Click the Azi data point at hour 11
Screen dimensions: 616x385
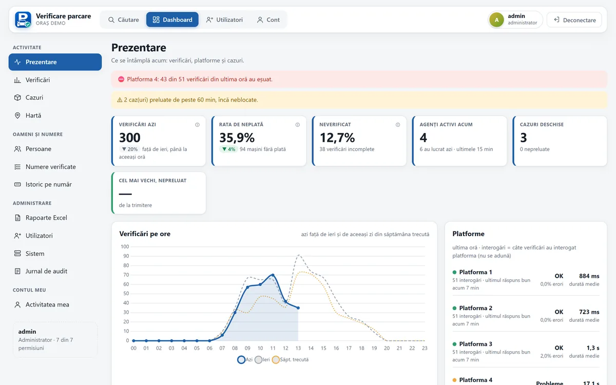(x=273, y=275)
